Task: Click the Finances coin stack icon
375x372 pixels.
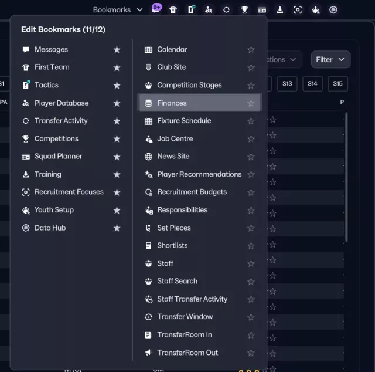Action: pyautogui.click(x=148, y=103)
